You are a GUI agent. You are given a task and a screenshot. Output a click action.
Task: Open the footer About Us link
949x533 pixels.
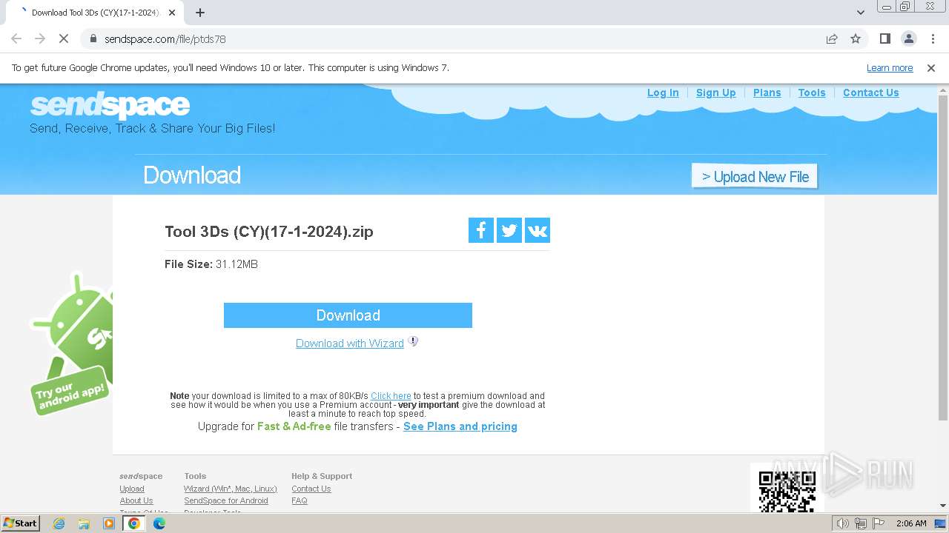136,500
